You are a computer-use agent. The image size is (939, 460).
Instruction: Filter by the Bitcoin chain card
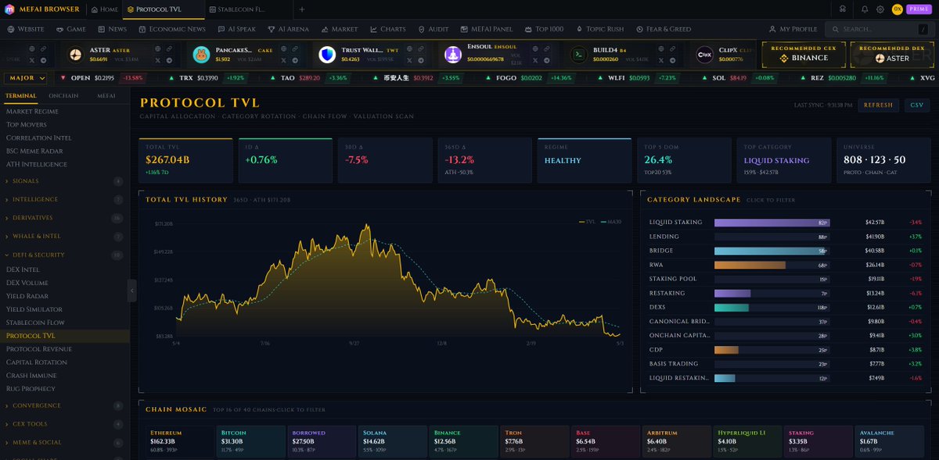click(x=250, y=442)
